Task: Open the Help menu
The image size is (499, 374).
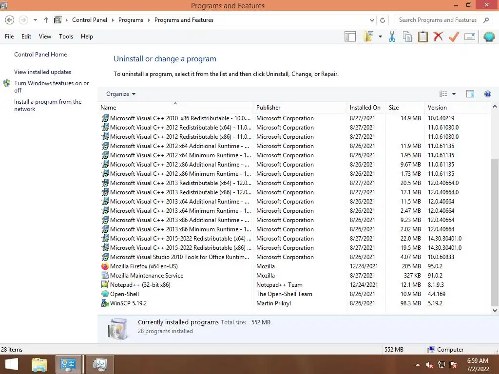Action: pos(87,37)
